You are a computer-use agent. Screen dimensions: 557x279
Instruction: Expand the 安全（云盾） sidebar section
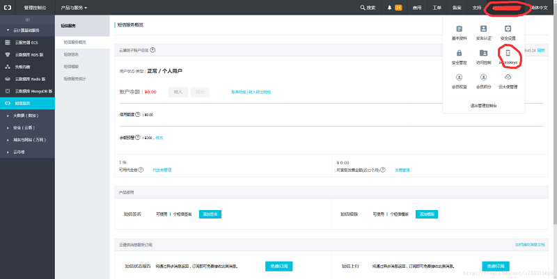(x=28, y=128)
